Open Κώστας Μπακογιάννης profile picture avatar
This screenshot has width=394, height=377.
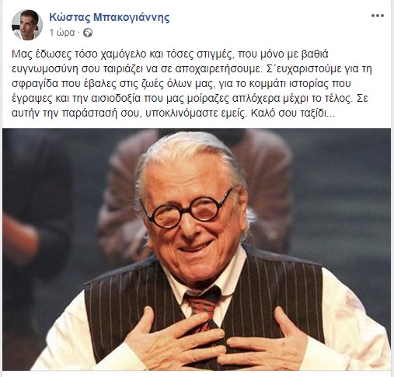pos(27,25)
